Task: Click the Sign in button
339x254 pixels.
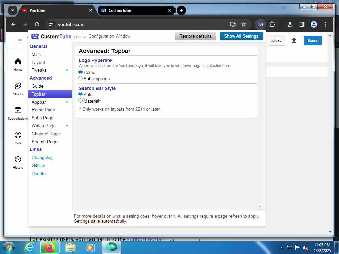Action: tap(313, 40)
